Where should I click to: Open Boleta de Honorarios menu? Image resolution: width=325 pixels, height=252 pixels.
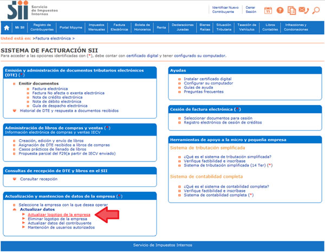coord(142,27)
